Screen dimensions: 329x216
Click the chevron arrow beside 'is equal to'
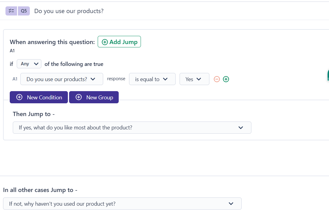tap(165, 79)
